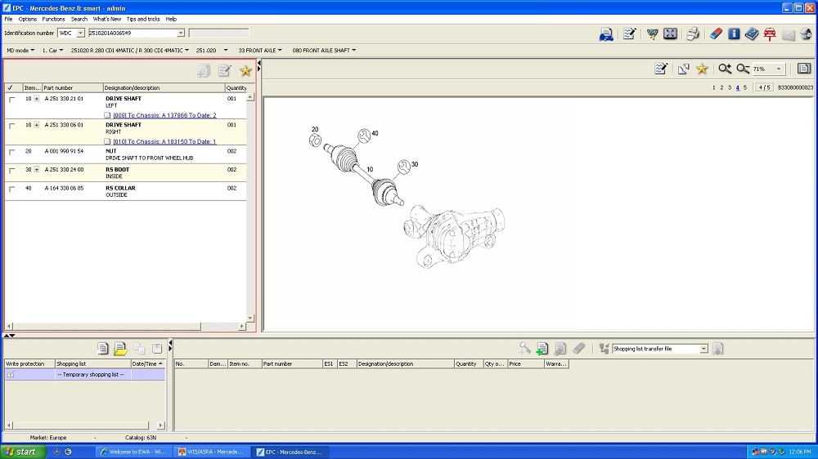The image size is (818, 459).
Task: Open the Search menu
Action: [79, 19]
